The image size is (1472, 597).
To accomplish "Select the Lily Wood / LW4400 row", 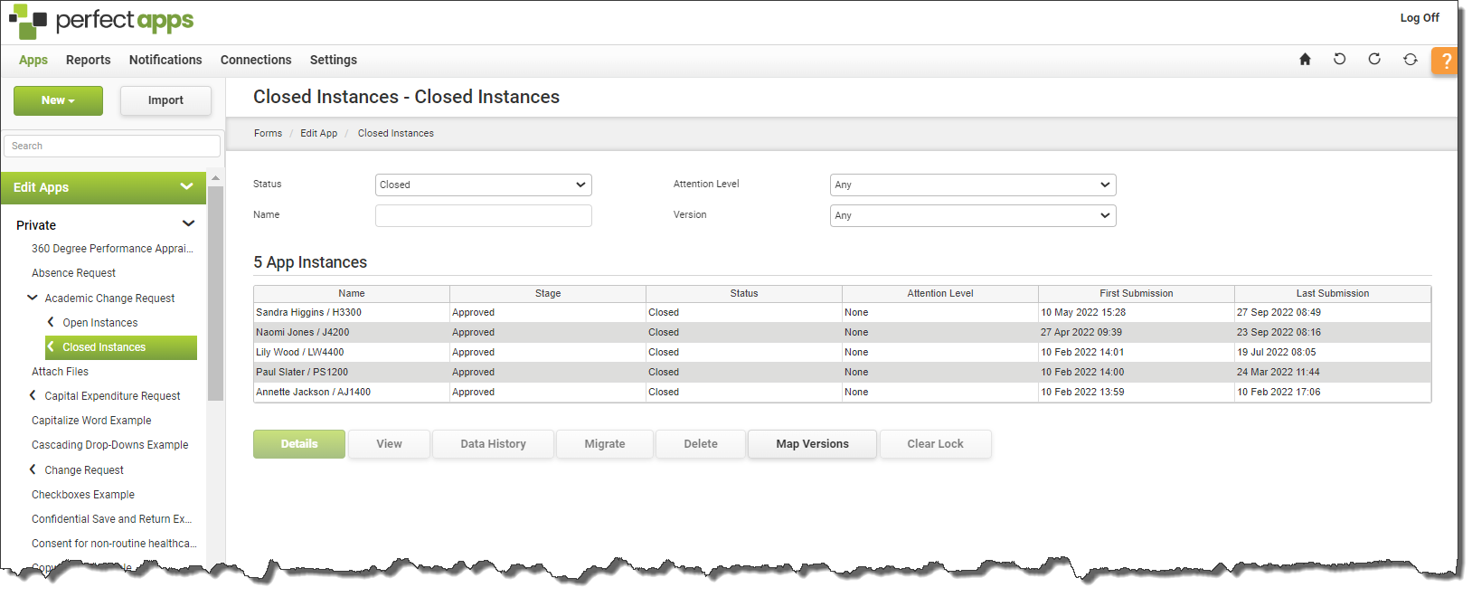I will (842, 352).
